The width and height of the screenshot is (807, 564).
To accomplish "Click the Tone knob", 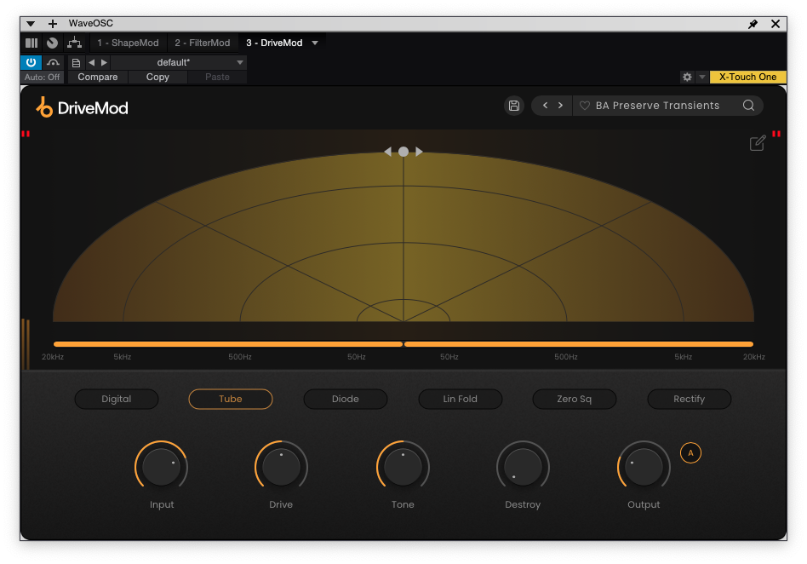I will pos(403,467).
